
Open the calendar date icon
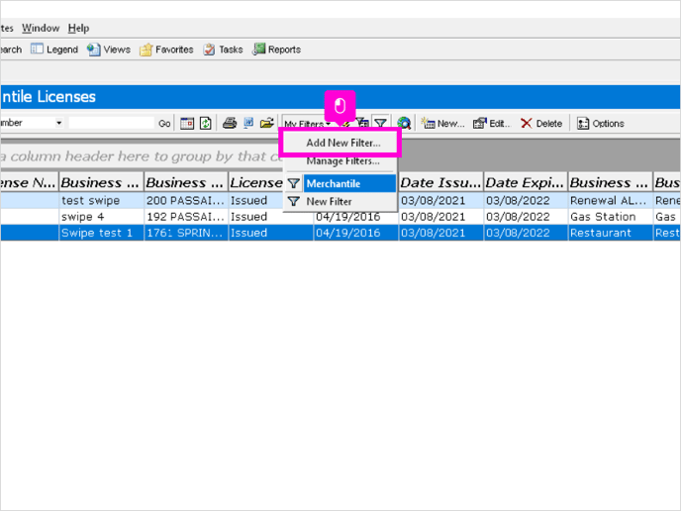click(x=187, y=124)
